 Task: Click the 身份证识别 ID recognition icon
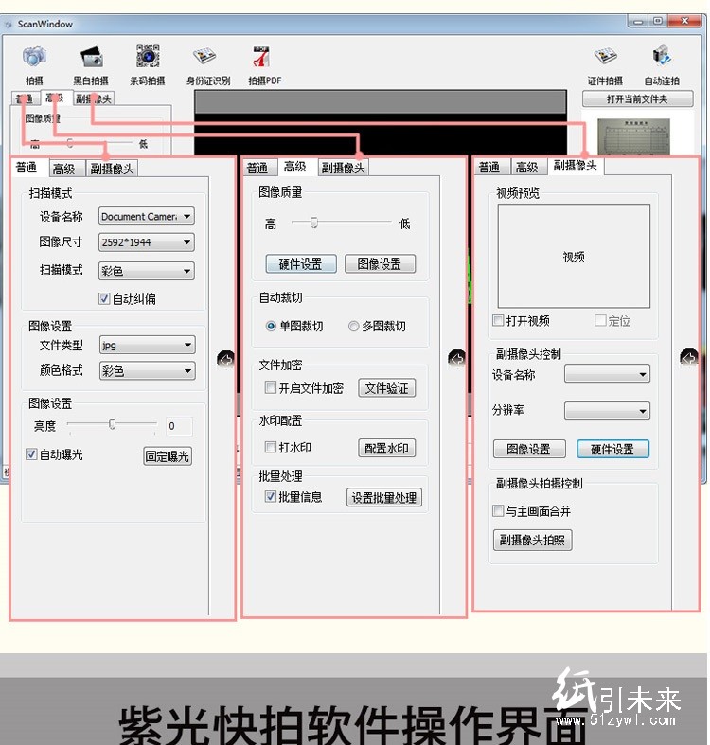click(x=207, y=60)
